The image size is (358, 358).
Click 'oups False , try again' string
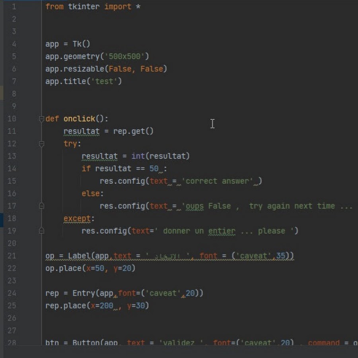pyautogui.click(x=267, y=206)
